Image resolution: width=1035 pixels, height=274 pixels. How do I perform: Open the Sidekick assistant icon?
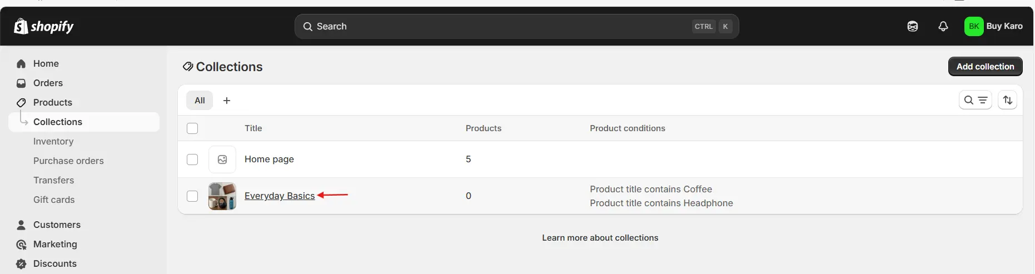[912, 26]
